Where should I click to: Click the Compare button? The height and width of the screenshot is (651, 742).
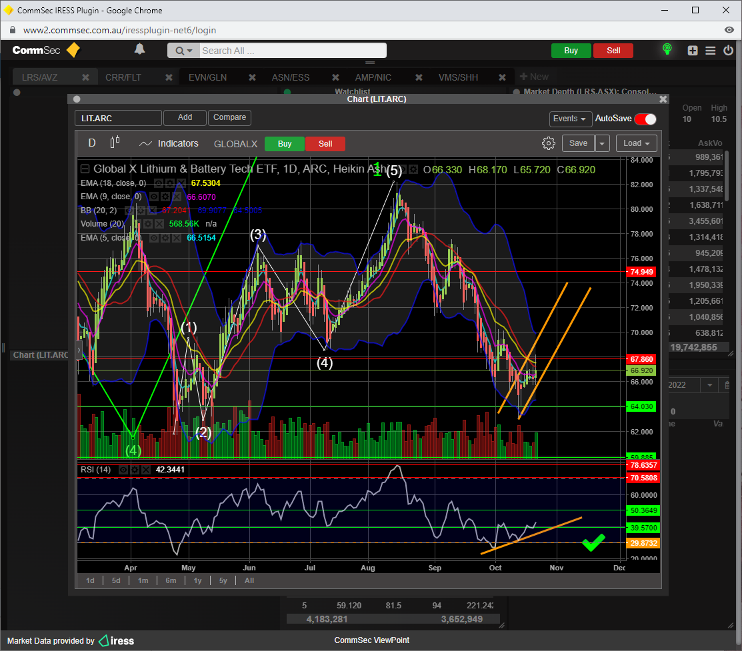coord(229,117)
